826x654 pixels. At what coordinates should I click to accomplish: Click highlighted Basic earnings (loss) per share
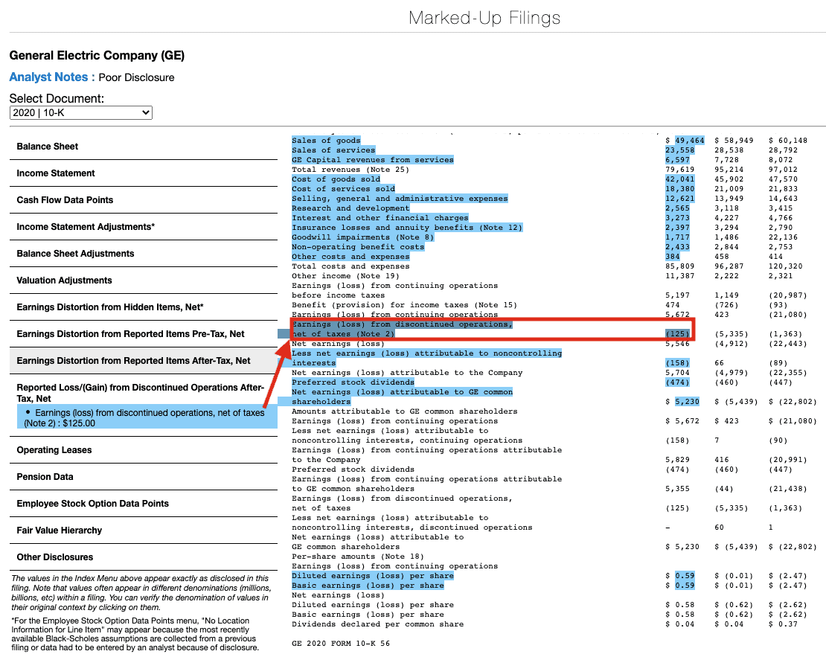pos(368,586)
